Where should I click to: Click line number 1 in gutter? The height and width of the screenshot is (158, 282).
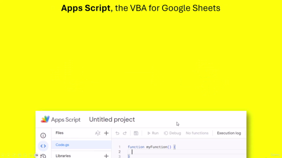119,147
